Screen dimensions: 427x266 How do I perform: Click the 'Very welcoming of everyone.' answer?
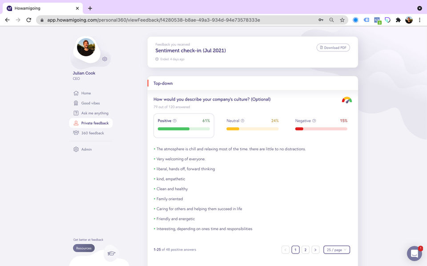tap(181, 159)
